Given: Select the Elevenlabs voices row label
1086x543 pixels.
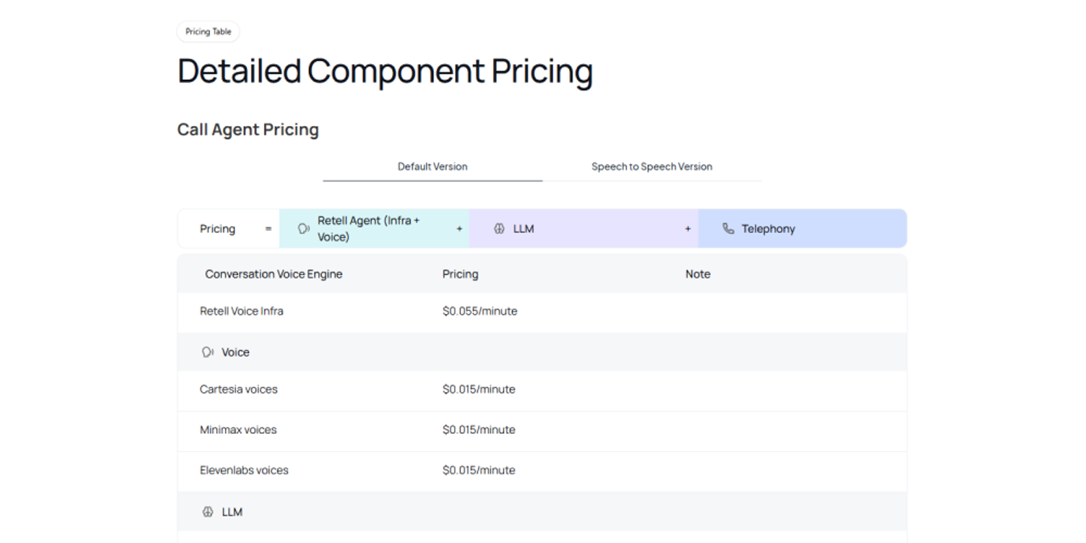Looking at the screenshot, I should coord(244,470).
